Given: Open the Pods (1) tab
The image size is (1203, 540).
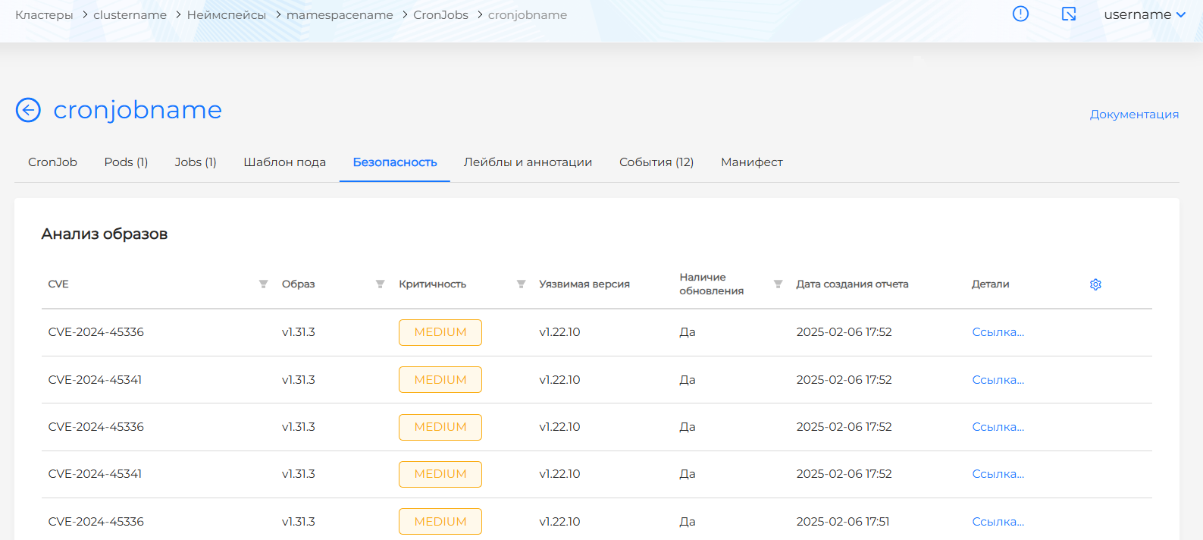Looking at the screenshot, I should [x=126, y=162].
